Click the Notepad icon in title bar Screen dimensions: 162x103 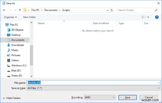tap(4, 3)
